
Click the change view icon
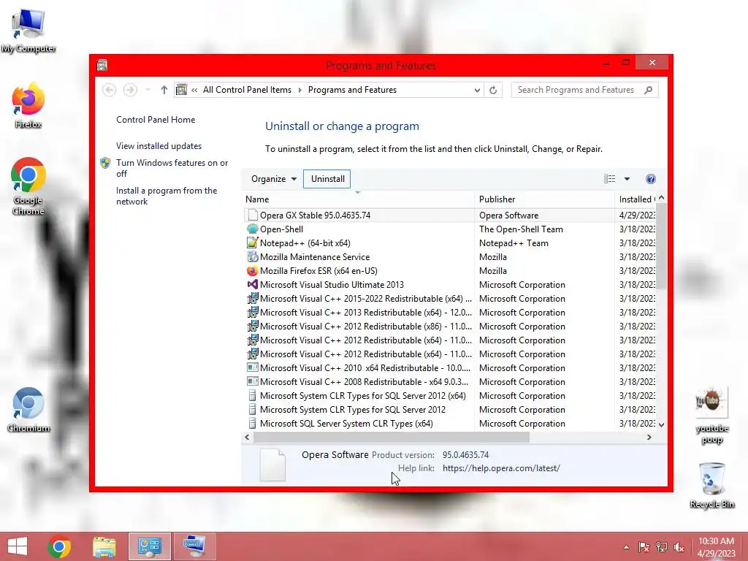pyautogui.click(x=610, y=179)
